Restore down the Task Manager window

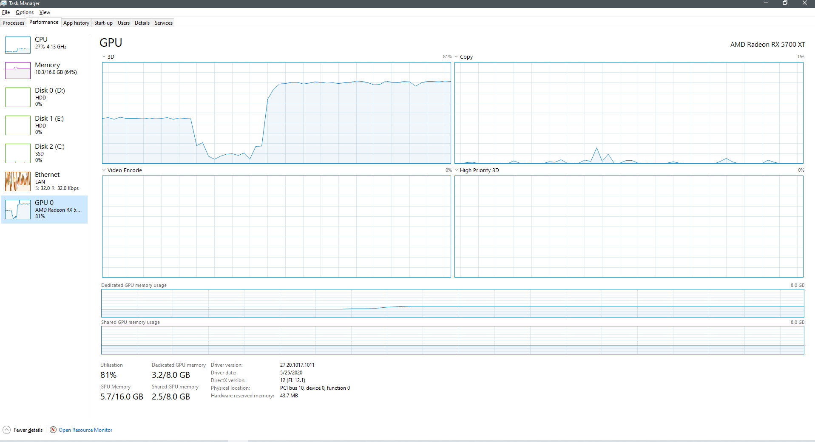[x=785, y=3]
